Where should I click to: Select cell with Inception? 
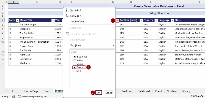37,29
